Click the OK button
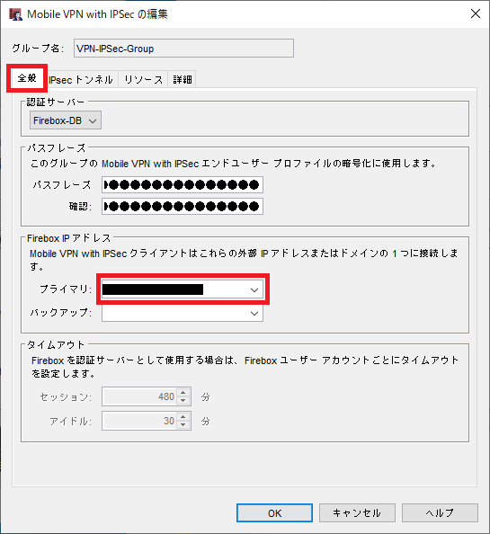The height and width of the screenshot is (534, 490). click(274, 513)
